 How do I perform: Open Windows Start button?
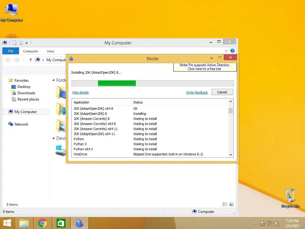click(7, 223)
